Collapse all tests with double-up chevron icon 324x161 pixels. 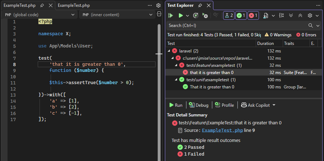click(x=300, y=15)
